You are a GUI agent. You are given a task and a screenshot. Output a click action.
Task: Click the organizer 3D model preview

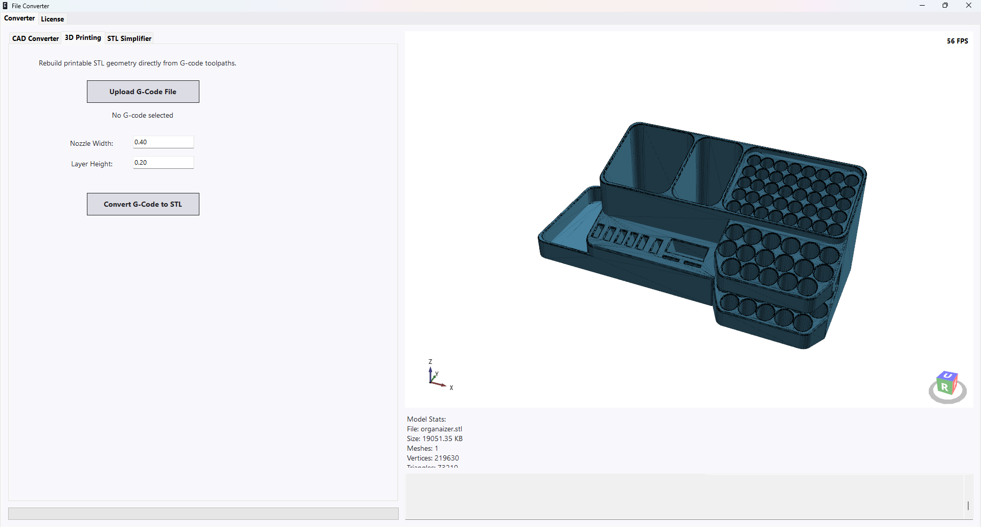point(703,235)
